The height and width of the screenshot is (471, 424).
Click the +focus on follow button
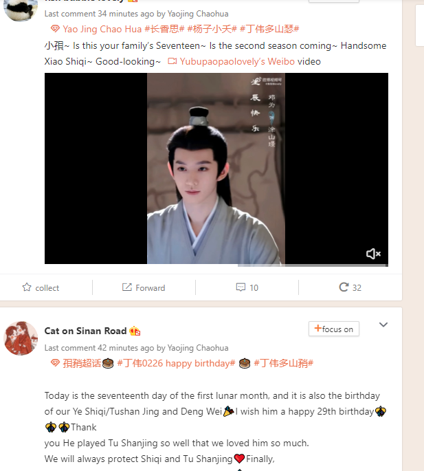tap(333, 329)
